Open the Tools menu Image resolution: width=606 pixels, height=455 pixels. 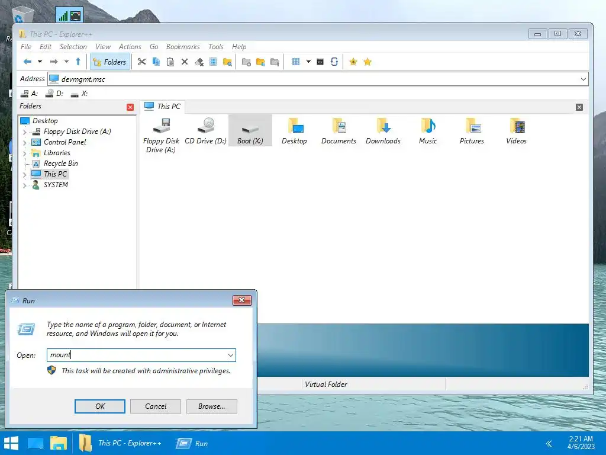pyautogui.click(x=215, y=47)
